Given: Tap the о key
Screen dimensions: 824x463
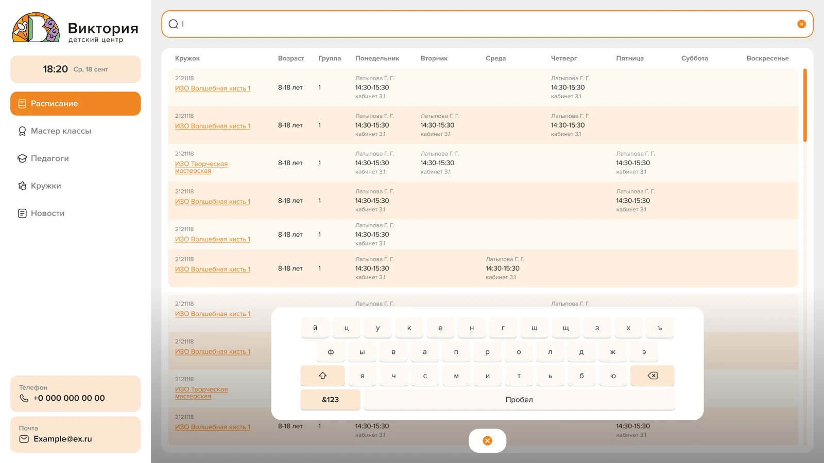Looking at the screenshot, I should point(519,352).
